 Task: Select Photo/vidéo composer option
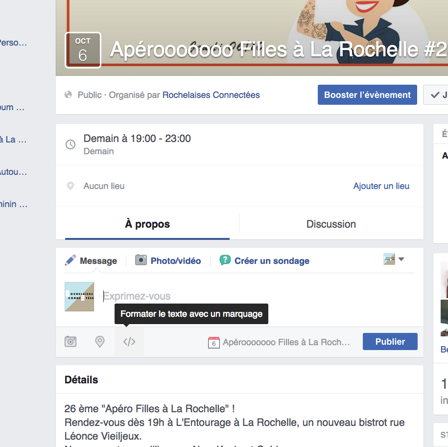pos(168,261)
